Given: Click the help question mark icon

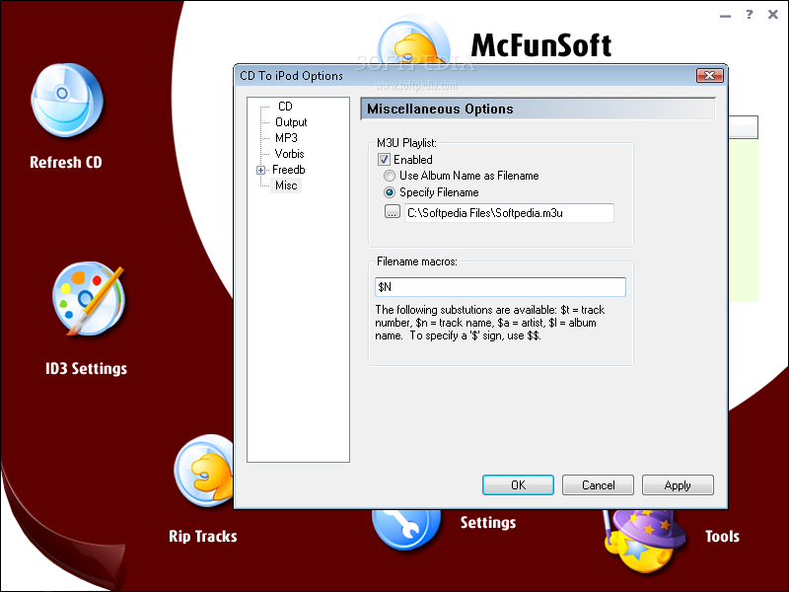Looking at the screenshot, I should click(x=750, y=14).
